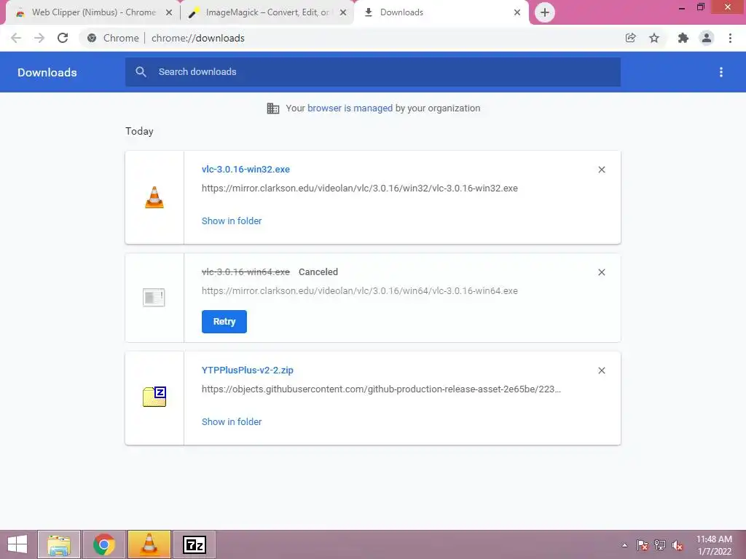Click the muted volume tray icon
746x559 pixels.
coord(678,545)
